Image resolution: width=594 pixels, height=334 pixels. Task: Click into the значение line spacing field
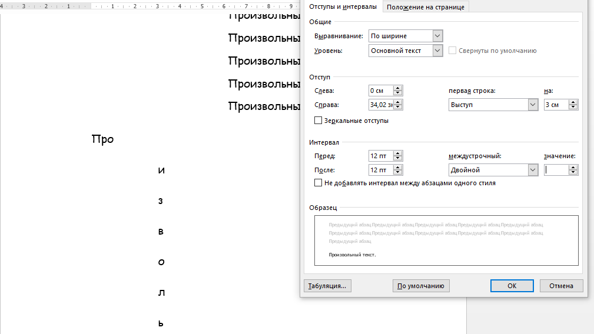pyautogui.click(x=556, y=170)
